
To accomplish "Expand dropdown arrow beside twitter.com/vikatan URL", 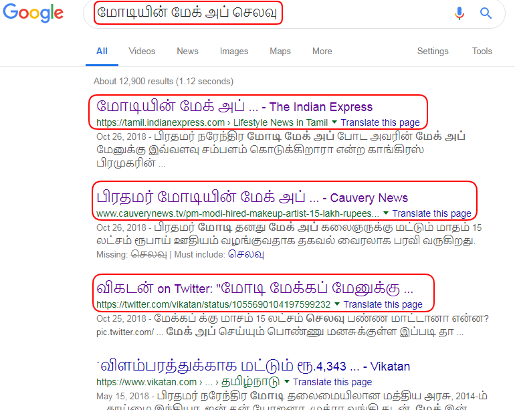I will (x=337, y=304).
